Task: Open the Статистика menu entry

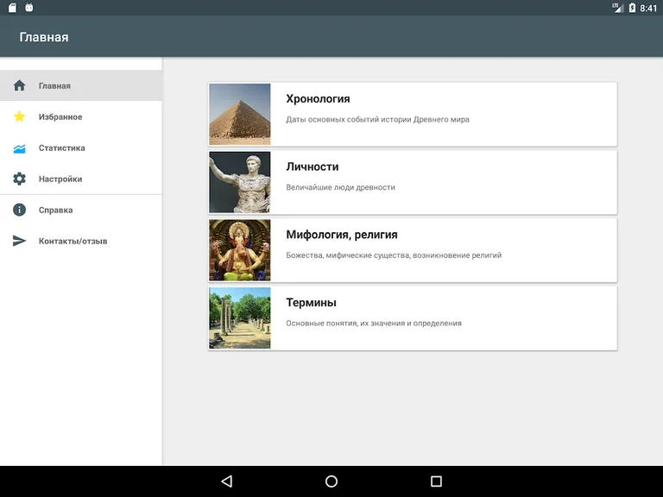Action: coord(81,148)
